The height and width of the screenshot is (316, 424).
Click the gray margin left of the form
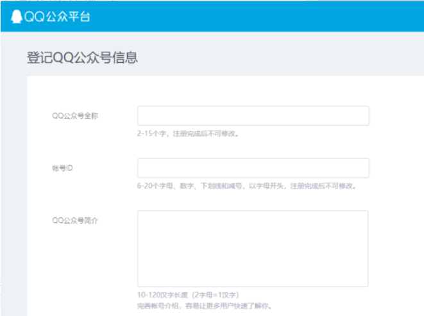(x=13, y=192)
